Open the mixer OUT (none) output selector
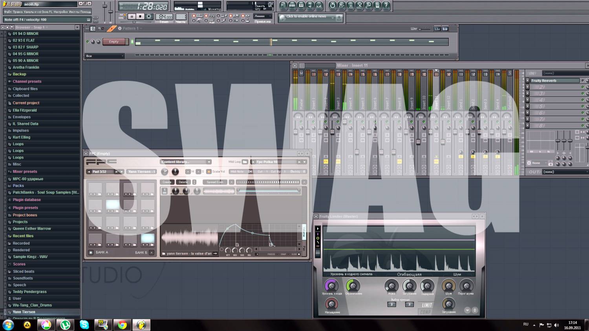The width and height of the screenshot is (589, 331). pyautogui.click(x=565, y=172)
